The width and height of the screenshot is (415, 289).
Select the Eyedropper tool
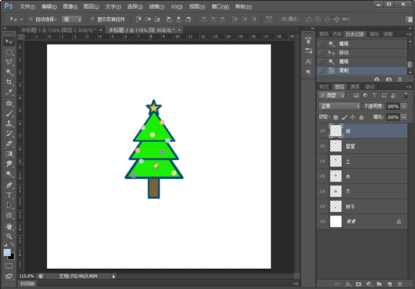[9, 92]
